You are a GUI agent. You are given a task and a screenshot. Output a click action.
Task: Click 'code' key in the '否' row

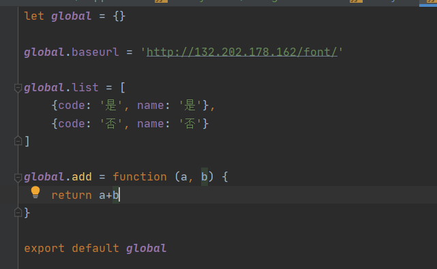point(72,124)
